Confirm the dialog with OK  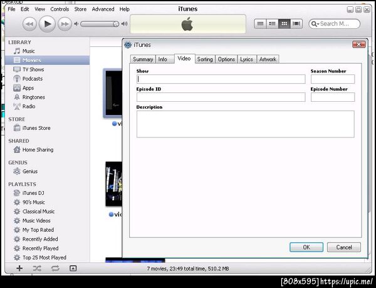pos(306,247)
